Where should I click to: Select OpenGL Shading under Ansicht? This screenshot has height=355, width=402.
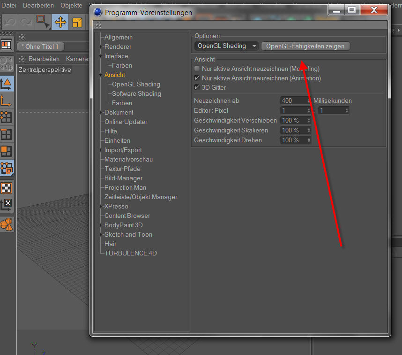(136, 84)
